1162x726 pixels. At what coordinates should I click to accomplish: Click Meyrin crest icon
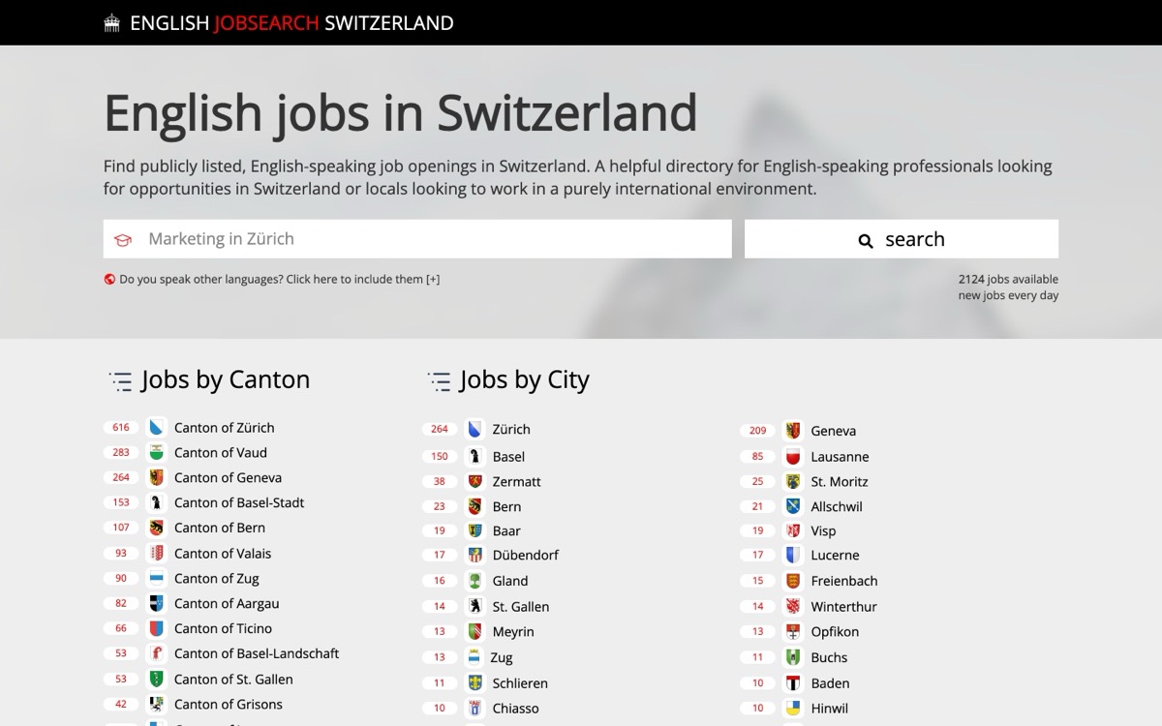pyautogui.click(x=474, y=631)
